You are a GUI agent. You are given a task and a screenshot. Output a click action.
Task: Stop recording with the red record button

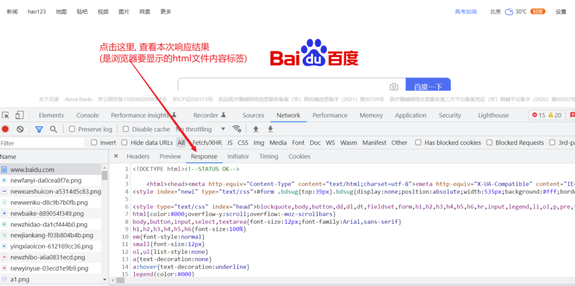[5, 129]
